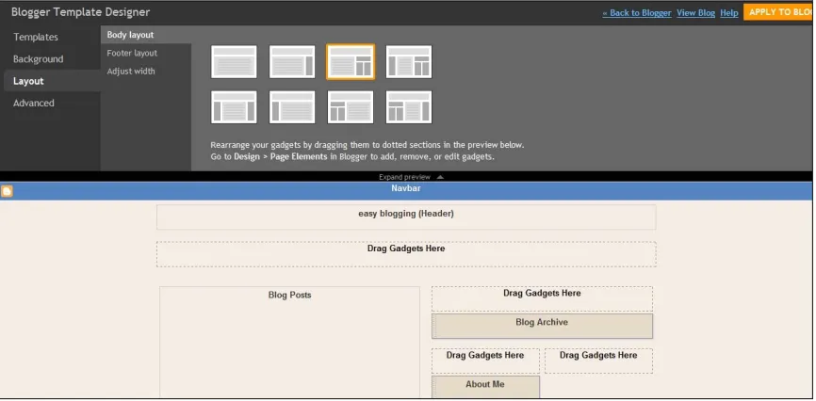This screenshot has height=401, width=816.
Task: Click the Apply to Blog button
Action: tap(779, 12)
